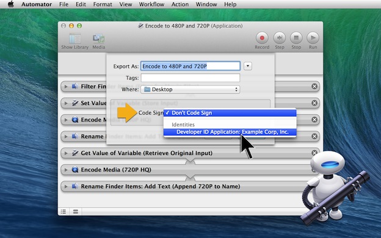Expand Get Value of Variable action

pos(66,153)
